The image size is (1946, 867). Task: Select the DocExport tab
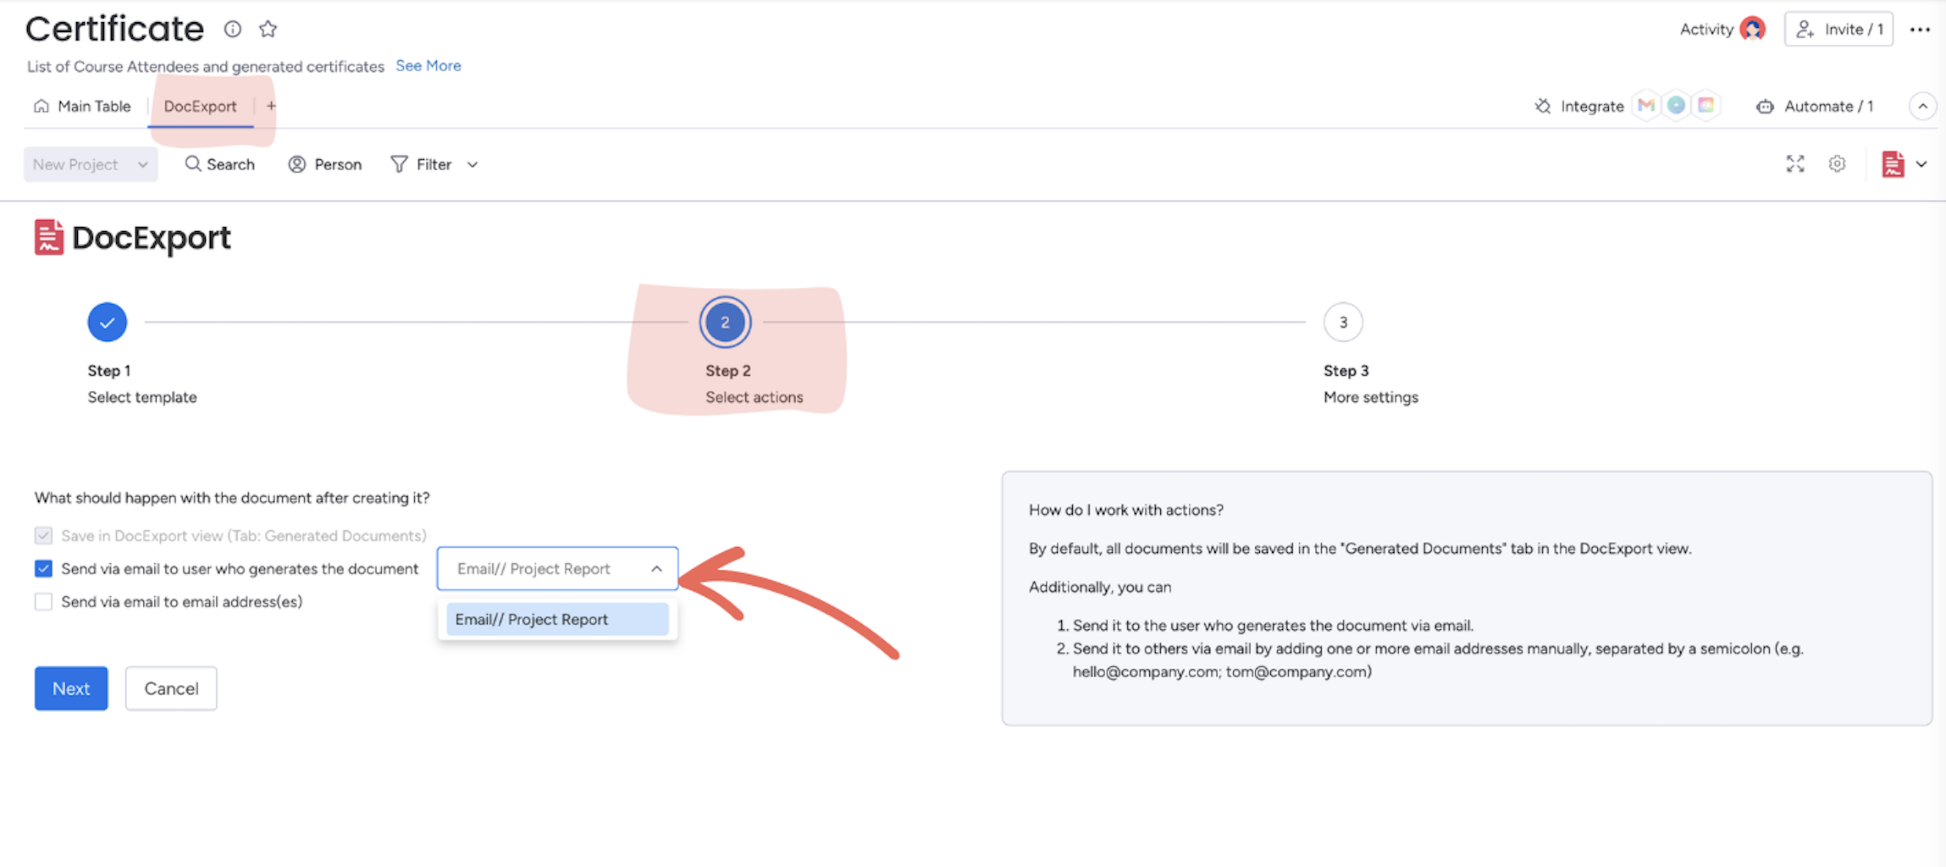[x=200, y=106]
